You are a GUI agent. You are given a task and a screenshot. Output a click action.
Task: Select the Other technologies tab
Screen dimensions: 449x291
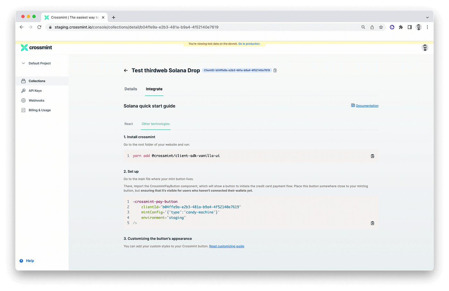(x=156, y=124)
